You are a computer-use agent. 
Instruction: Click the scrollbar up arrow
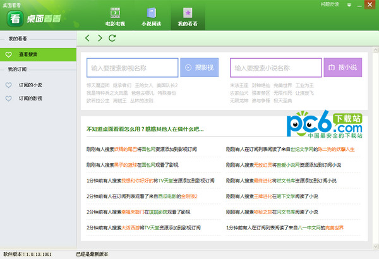click(x=376, y=51)
